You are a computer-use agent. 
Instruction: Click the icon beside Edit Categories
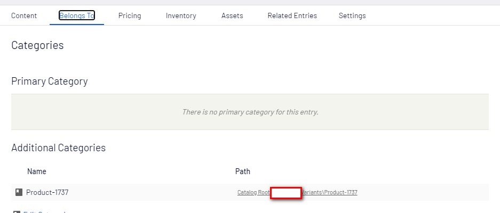coord(16,212)
